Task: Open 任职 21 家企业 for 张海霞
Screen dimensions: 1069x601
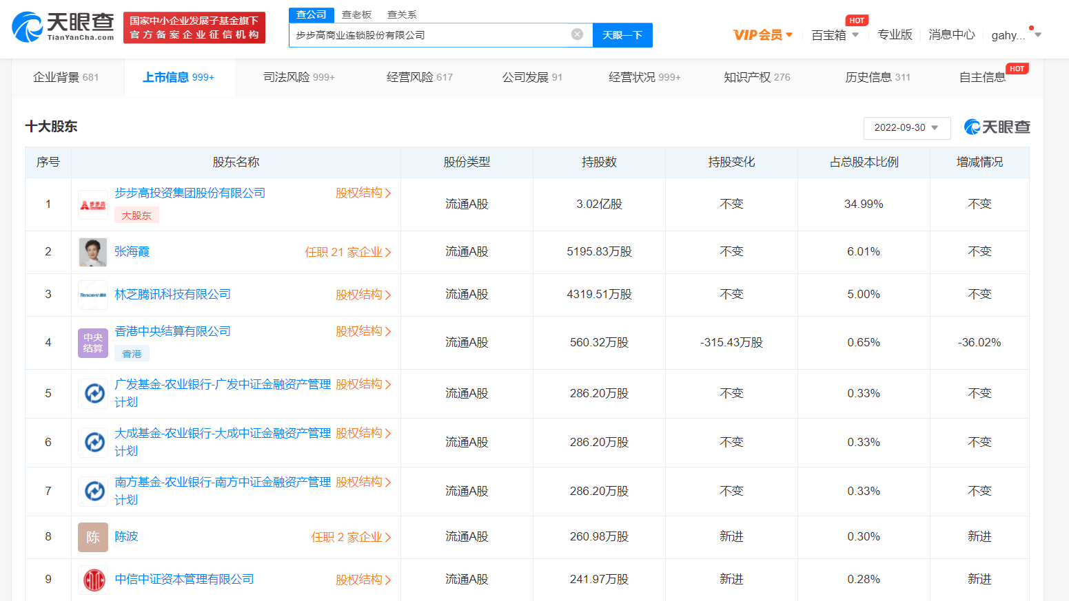Action: (x=348, y=252)
